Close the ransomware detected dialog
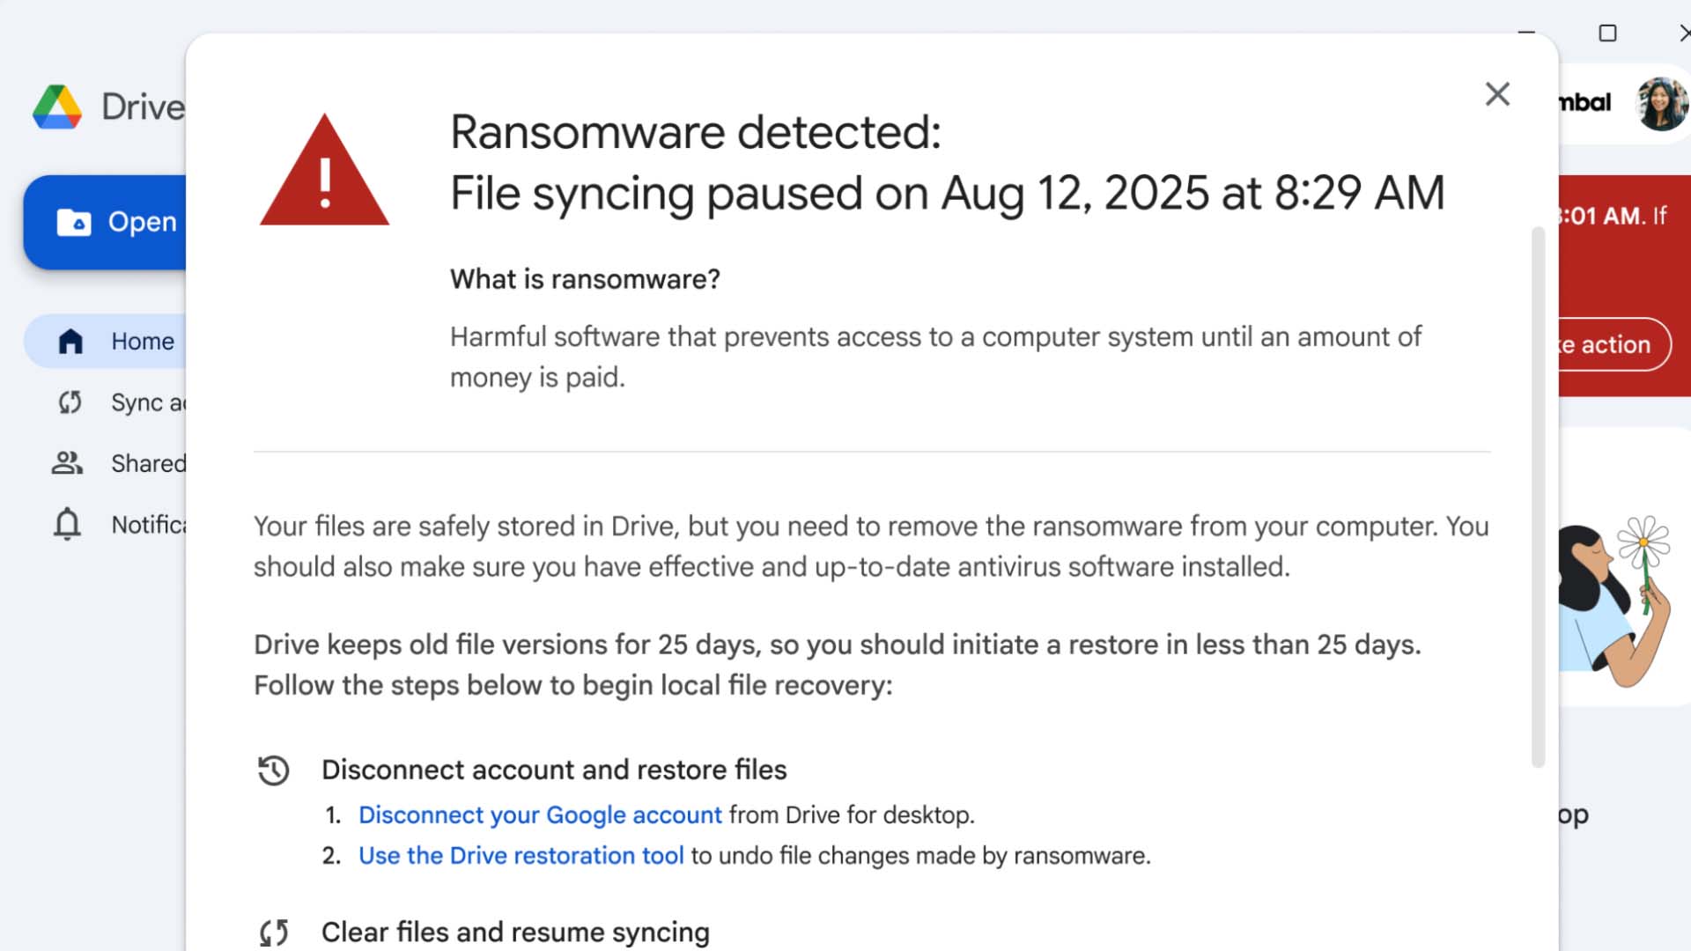 coord(1497,94)
